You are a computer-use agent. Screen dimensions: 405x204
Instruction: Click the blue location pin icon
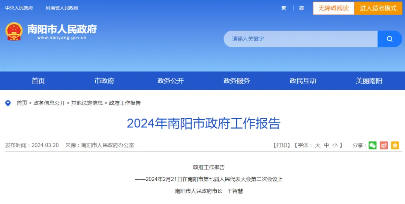[x=8, y=103]
